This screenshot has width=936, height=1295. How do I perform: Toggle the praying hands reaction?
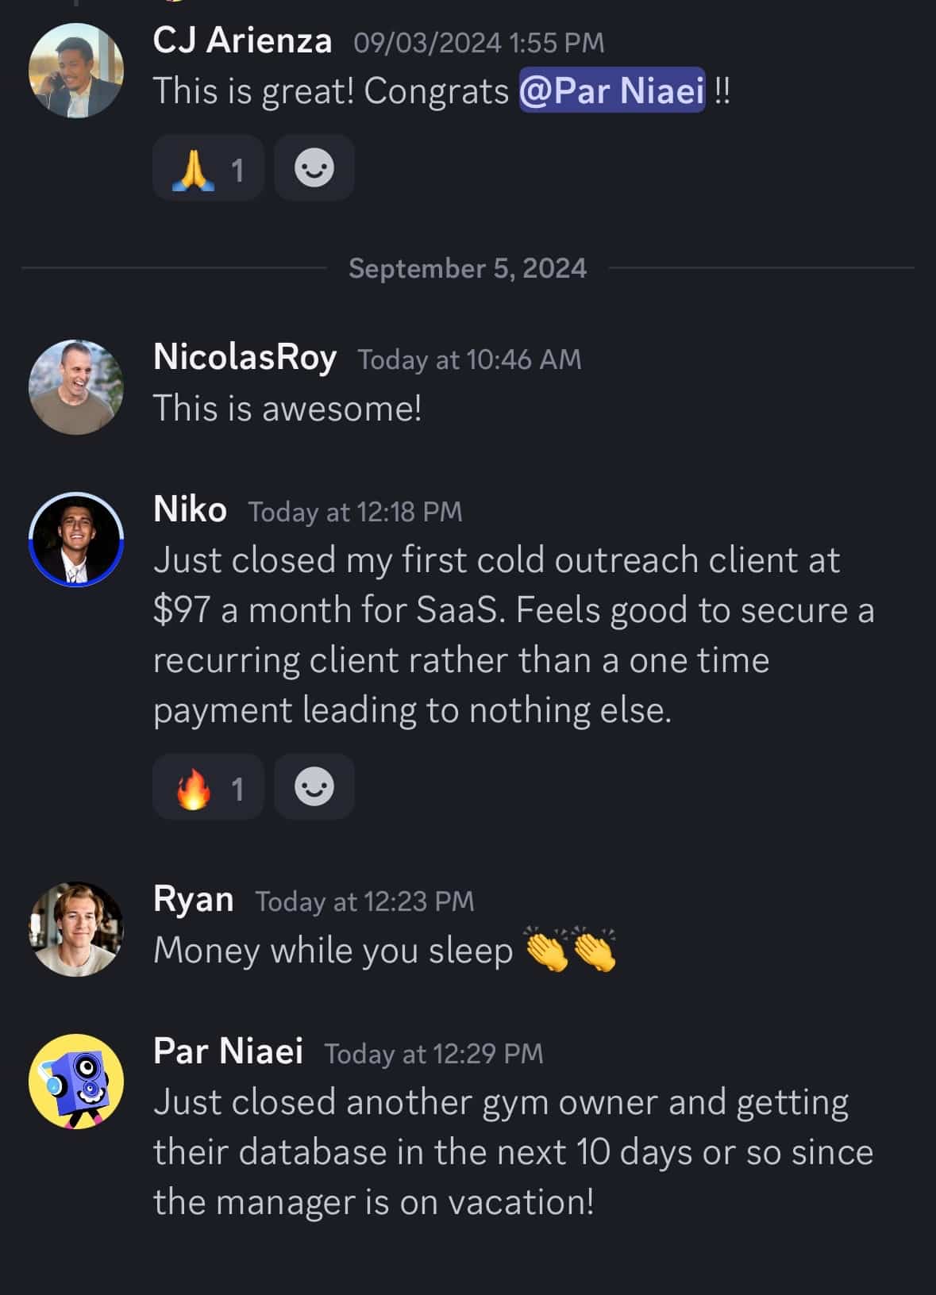coord(208,168)
